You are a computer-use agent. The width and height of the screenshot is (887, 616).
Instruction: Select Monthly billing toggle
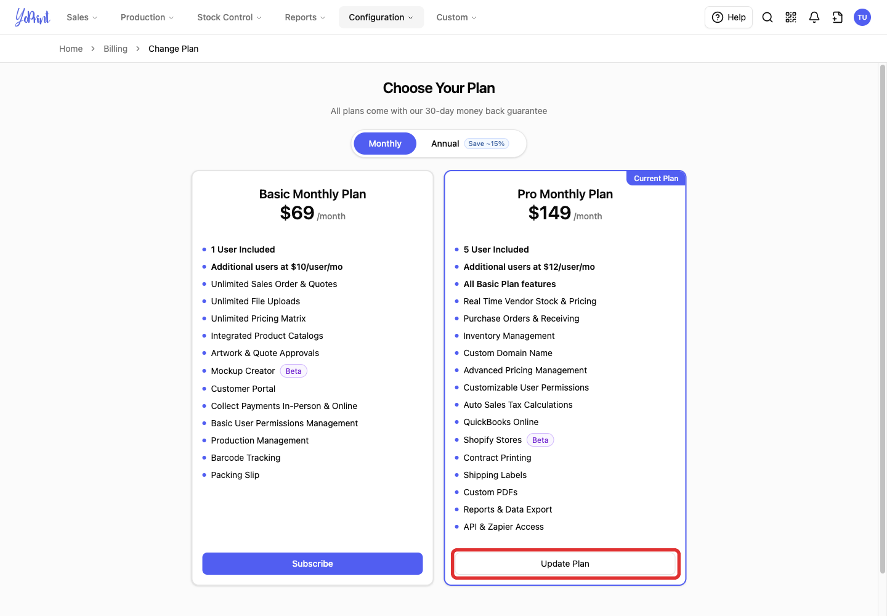(385, 144)
